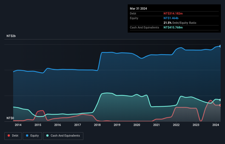Click the 2021 x-axis label
The width and height of the screenshot is (225, 144).
[x=156, y=125]
